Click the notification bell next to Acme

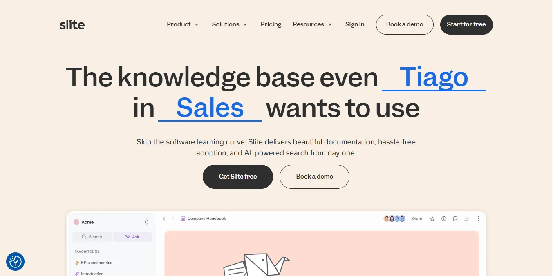click(147, 222)
